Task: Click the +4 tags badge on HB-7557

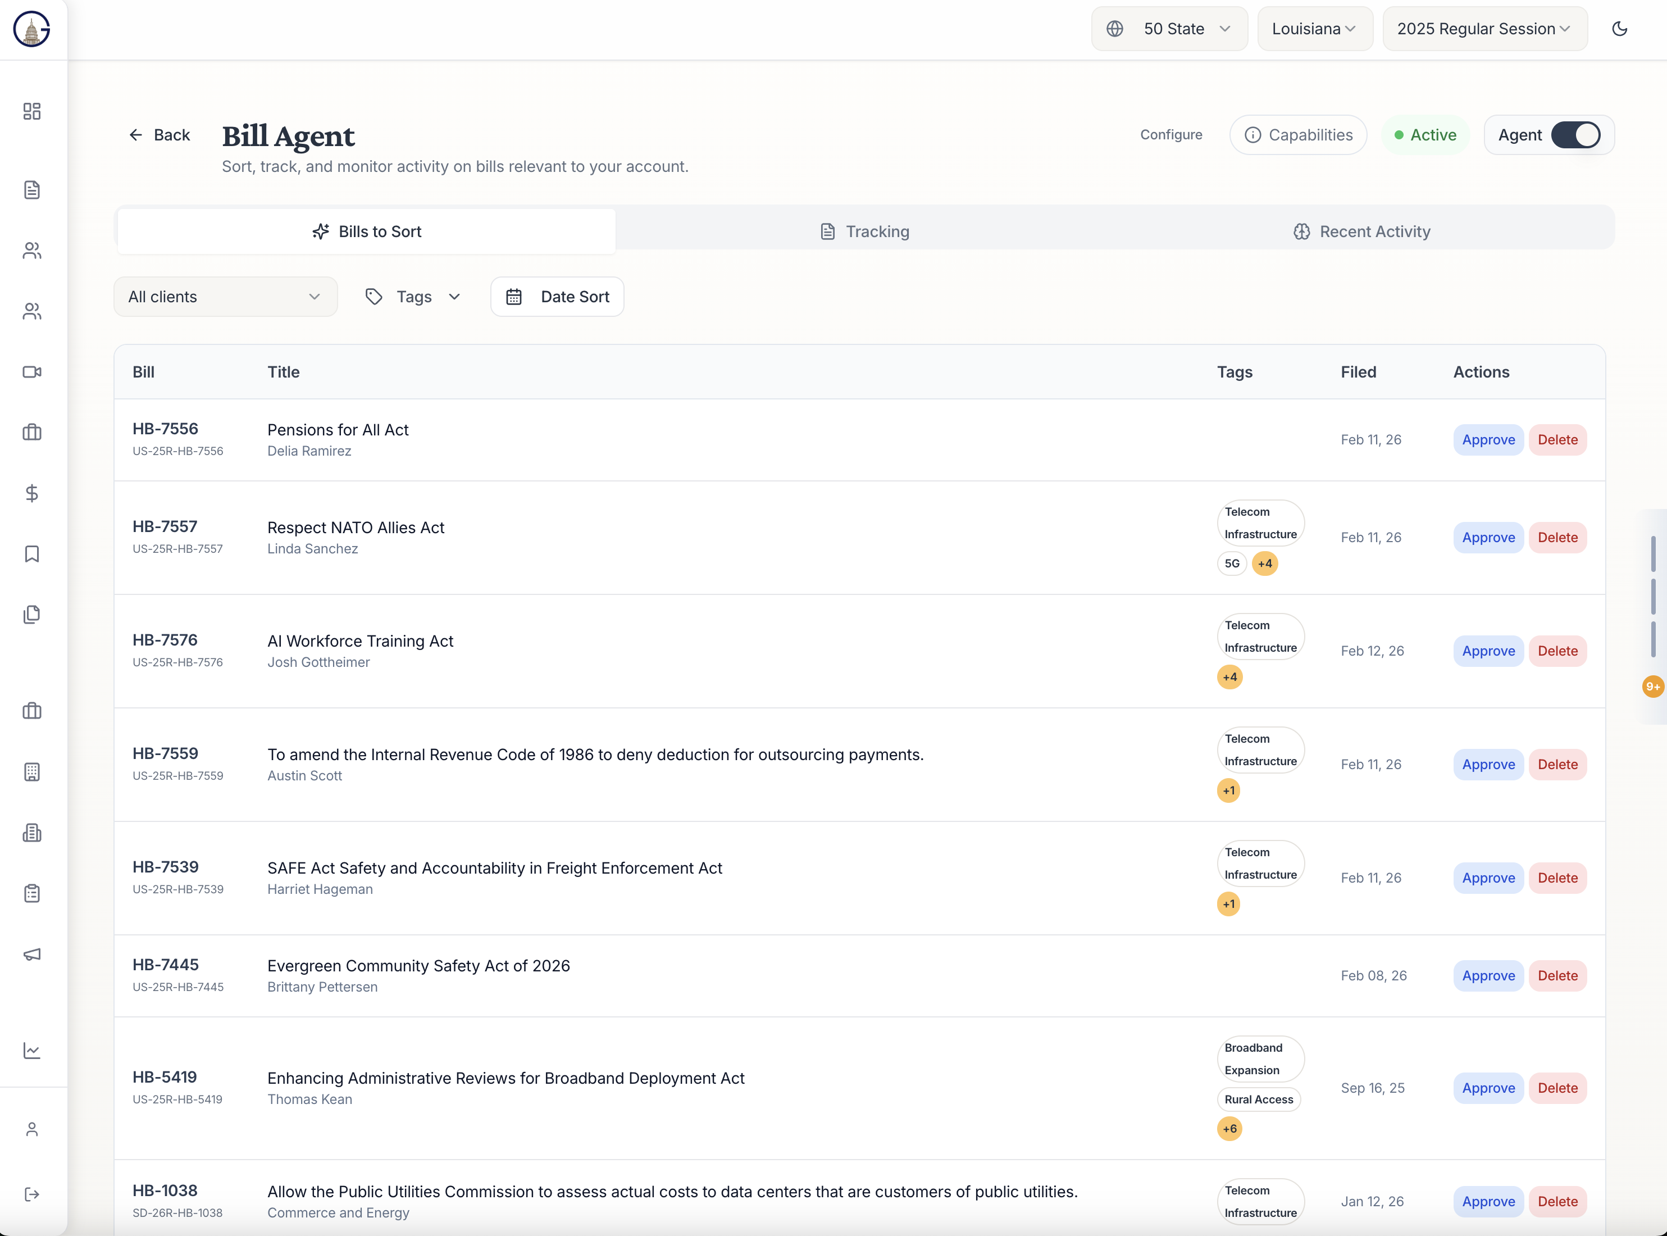Action: [x=1265, y=564]
